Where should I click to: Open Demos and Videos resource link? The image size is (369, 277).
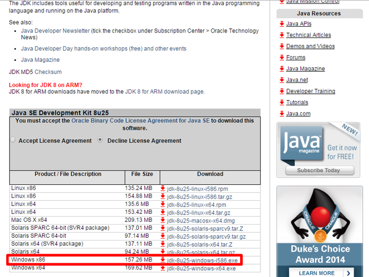coord(311,46)
